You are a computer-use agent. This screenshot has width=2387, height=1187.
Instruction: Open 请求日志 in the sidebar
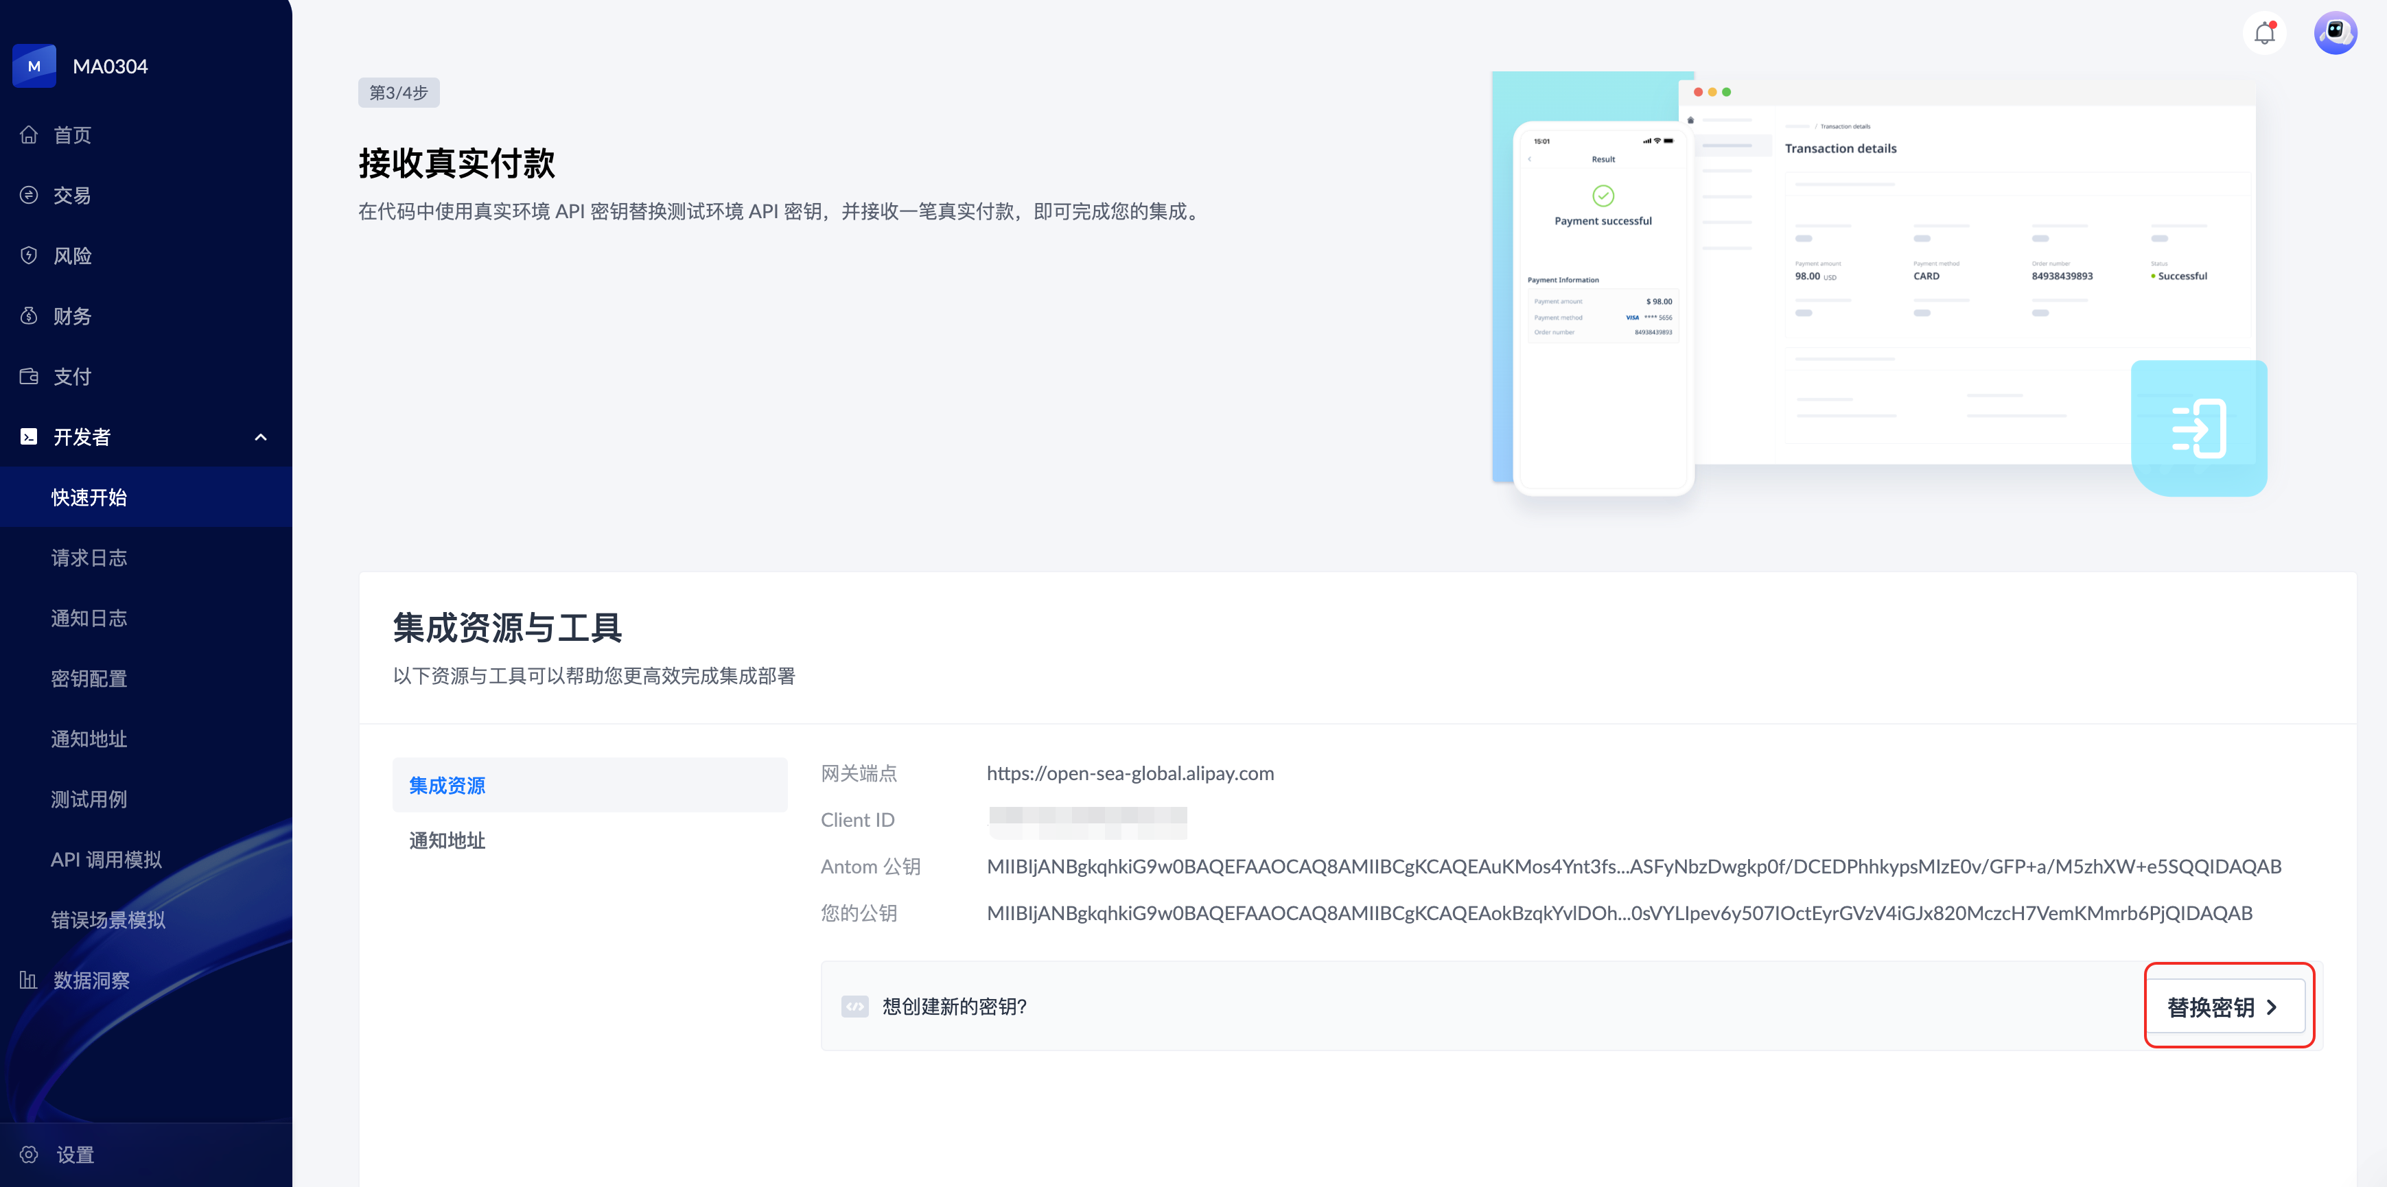(89, 558)
